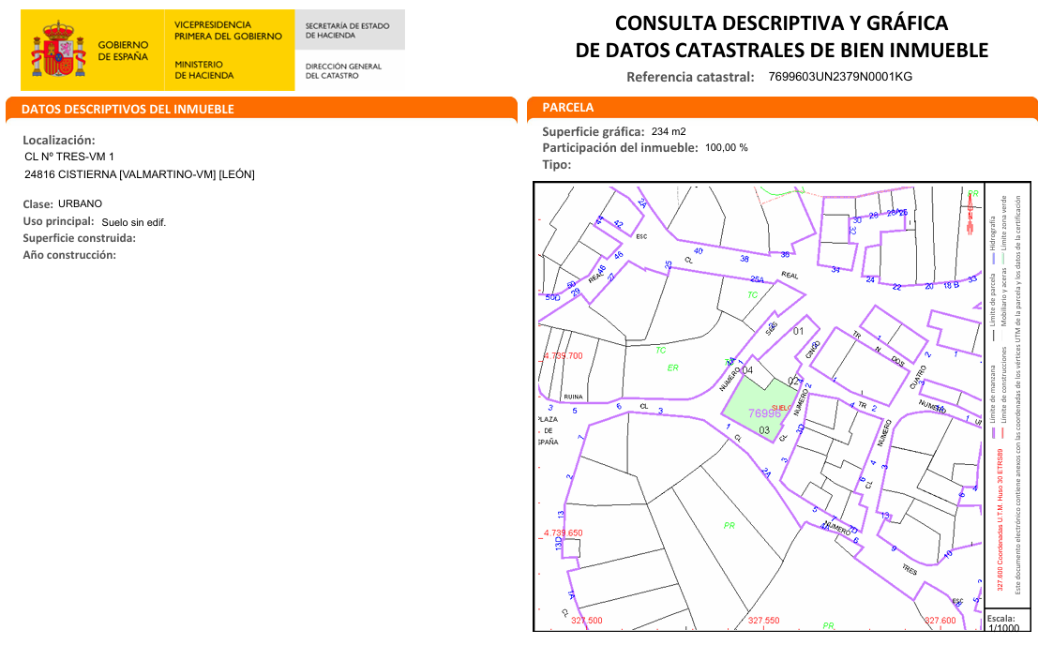Click the red coordinate label "4.739.700"
The height and width of the screenshot is (660, 1038).
tap(564, 356)
